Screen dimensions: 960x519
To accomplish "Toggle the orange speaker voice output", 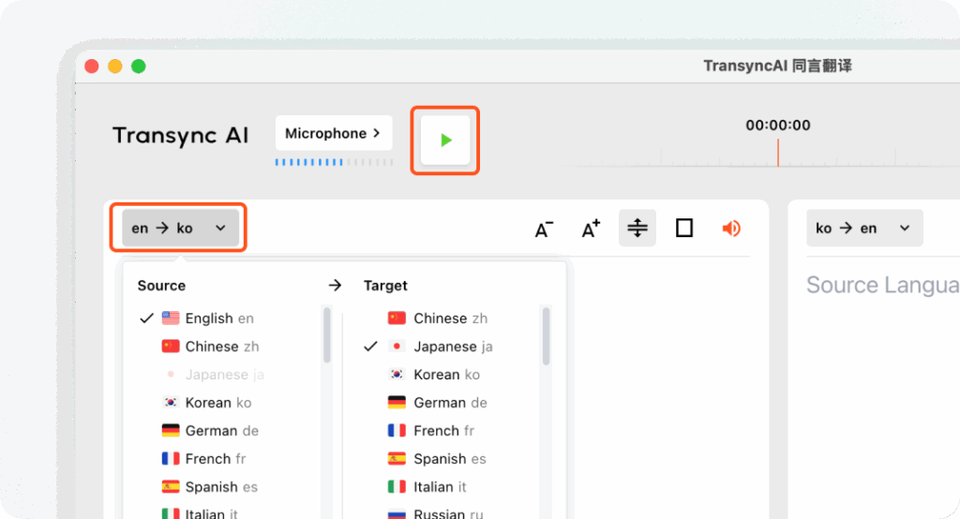I will [x=731, y=229].
